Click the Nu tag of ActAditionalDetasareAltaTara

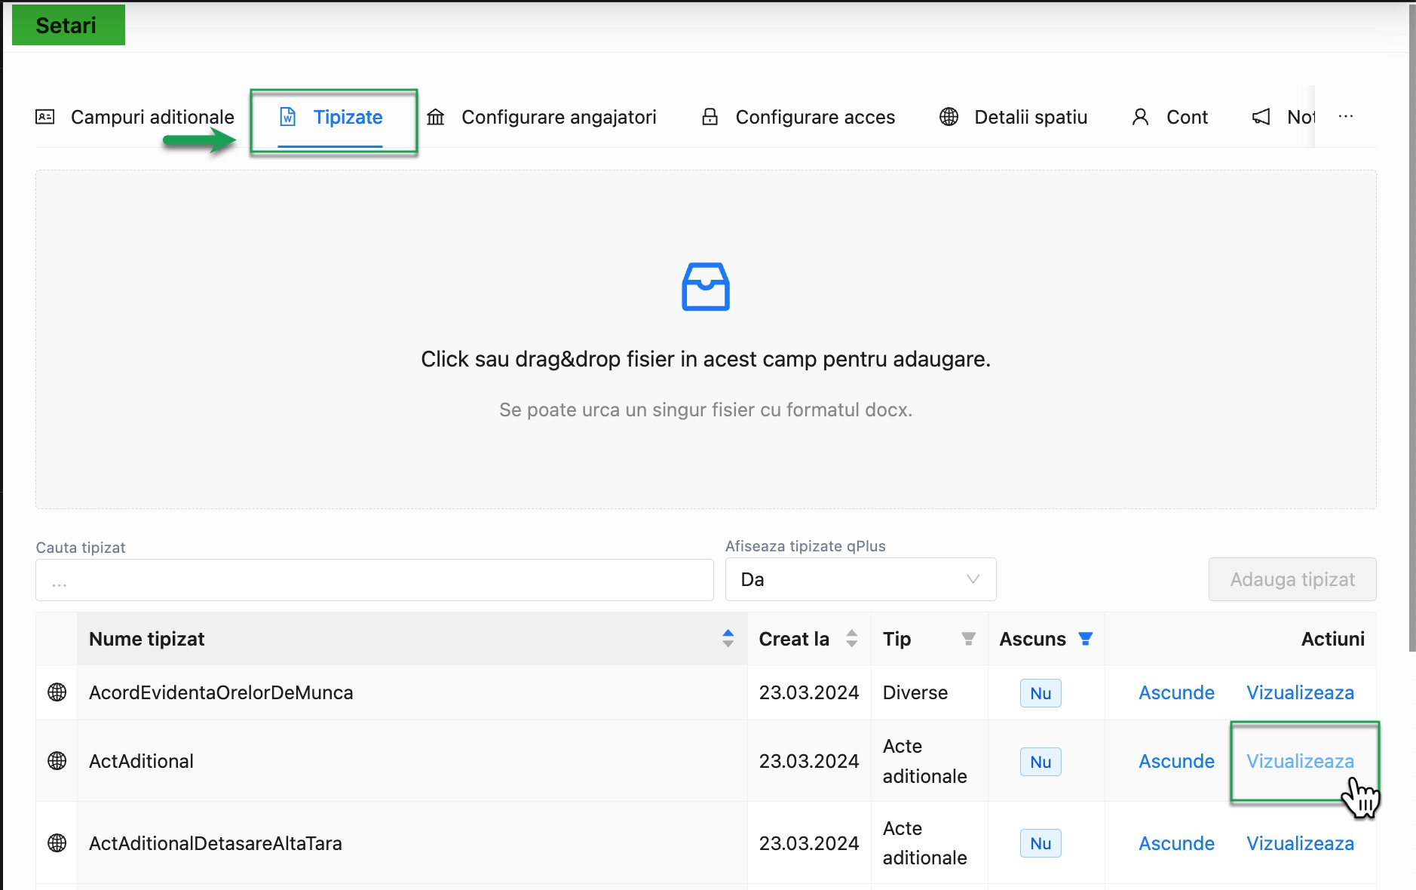pos(1041,843)
